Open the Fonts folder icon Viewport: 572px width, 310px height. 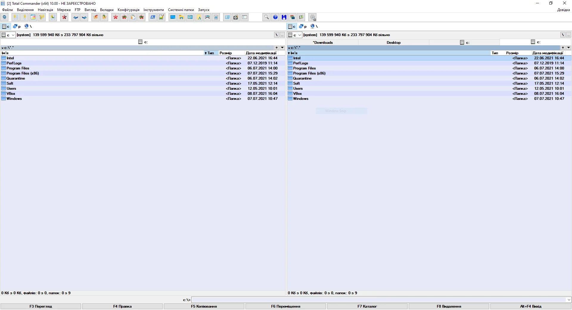[199, 17]
